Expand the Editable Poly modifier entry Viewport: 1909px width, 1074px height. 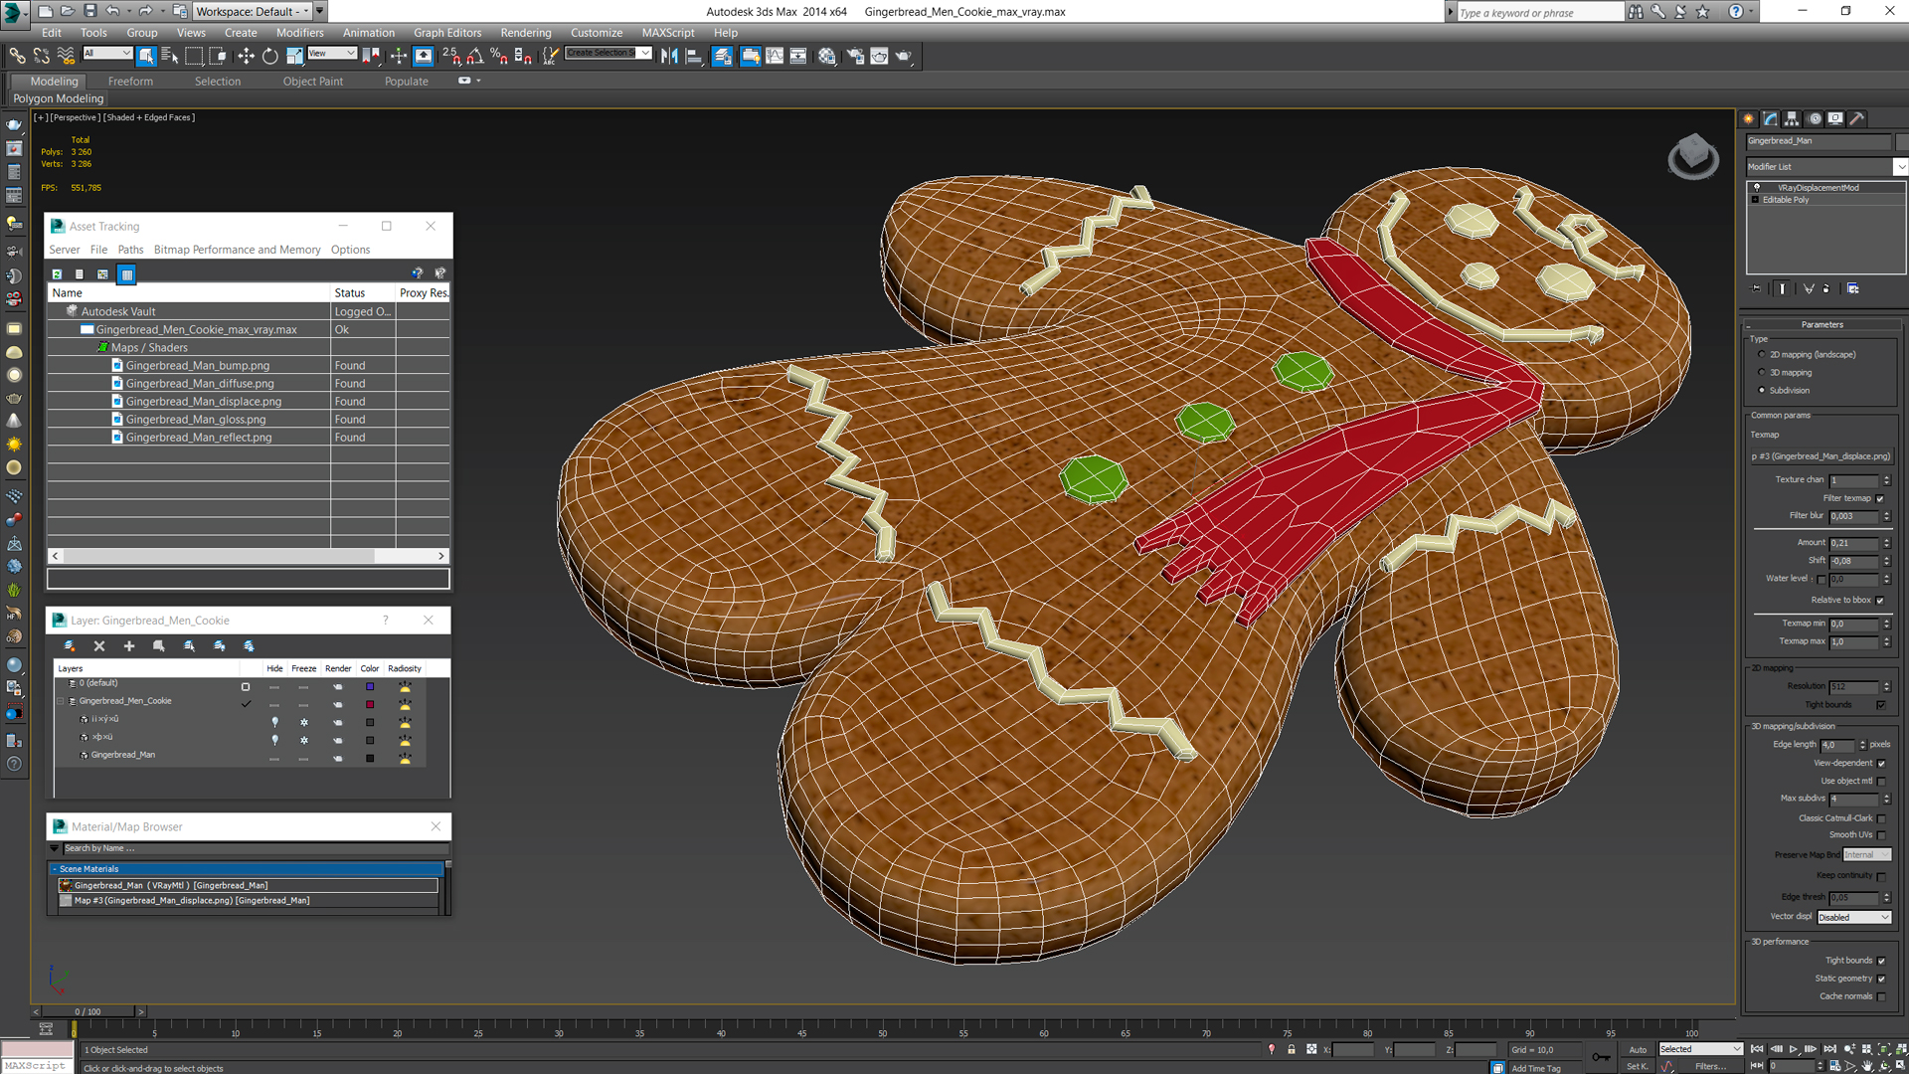click(1755, 200)
